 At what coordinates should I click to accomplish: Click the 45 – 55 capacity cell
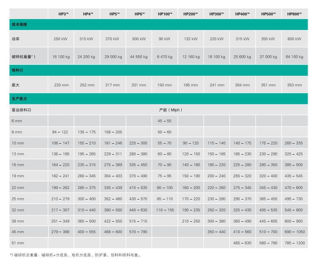pos(165,121)
